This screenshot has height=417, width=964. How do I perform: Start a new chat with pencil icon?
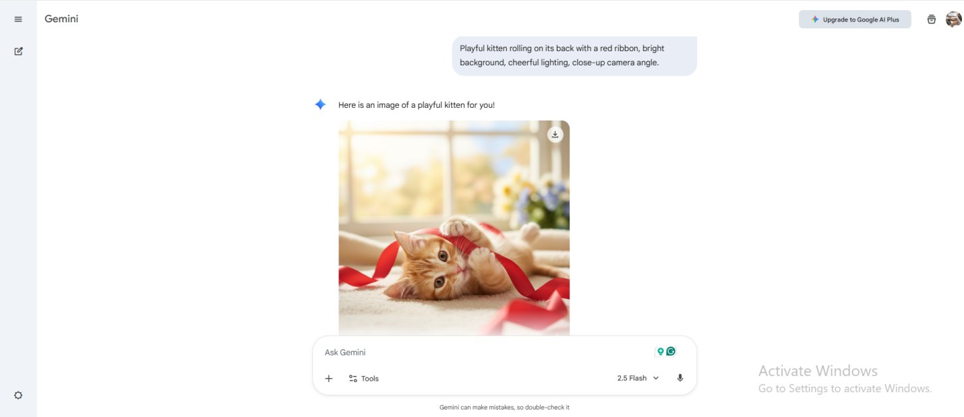click(x=18, y=51)
